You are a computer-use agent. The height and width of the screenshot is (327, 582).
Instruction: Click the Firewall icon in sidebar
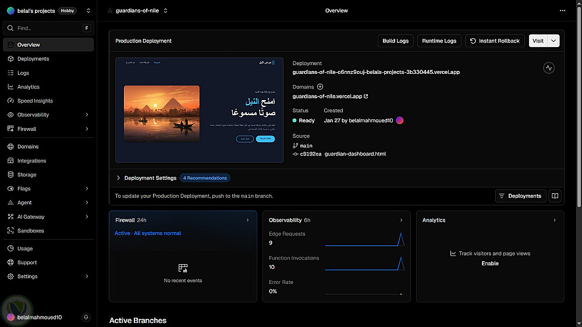(x=10, y=129)
